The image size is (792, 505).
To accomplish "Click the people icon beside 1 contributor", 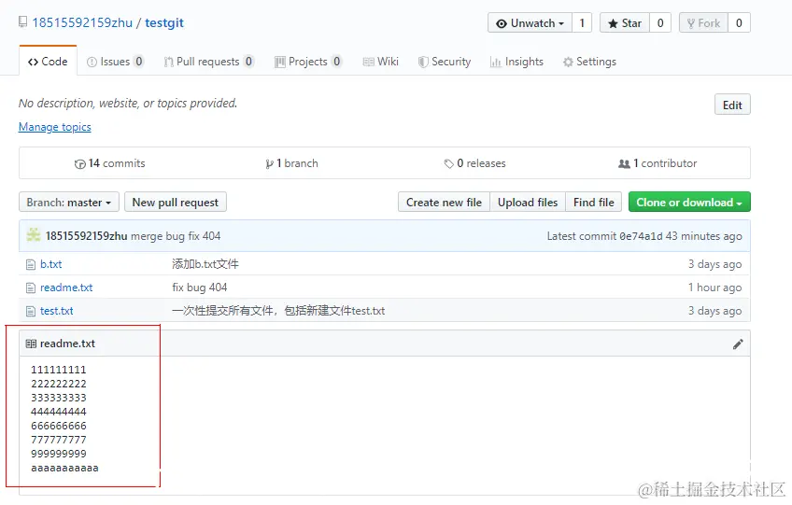I will point(624,163).
